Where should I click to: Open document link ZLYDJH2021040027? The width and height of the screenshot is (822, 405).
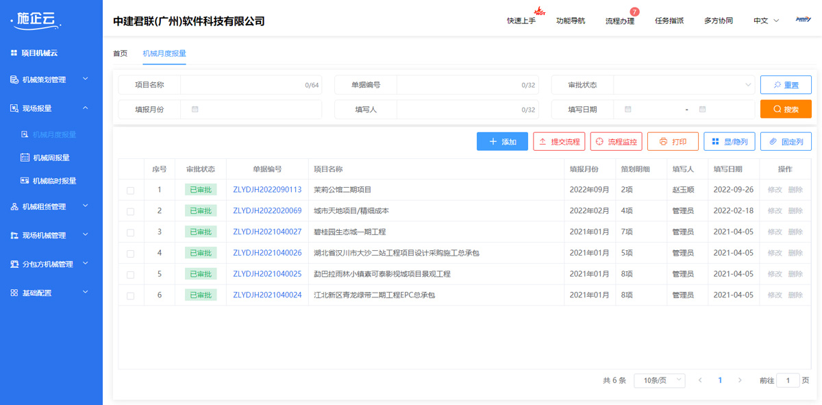[x=267, y=232]
